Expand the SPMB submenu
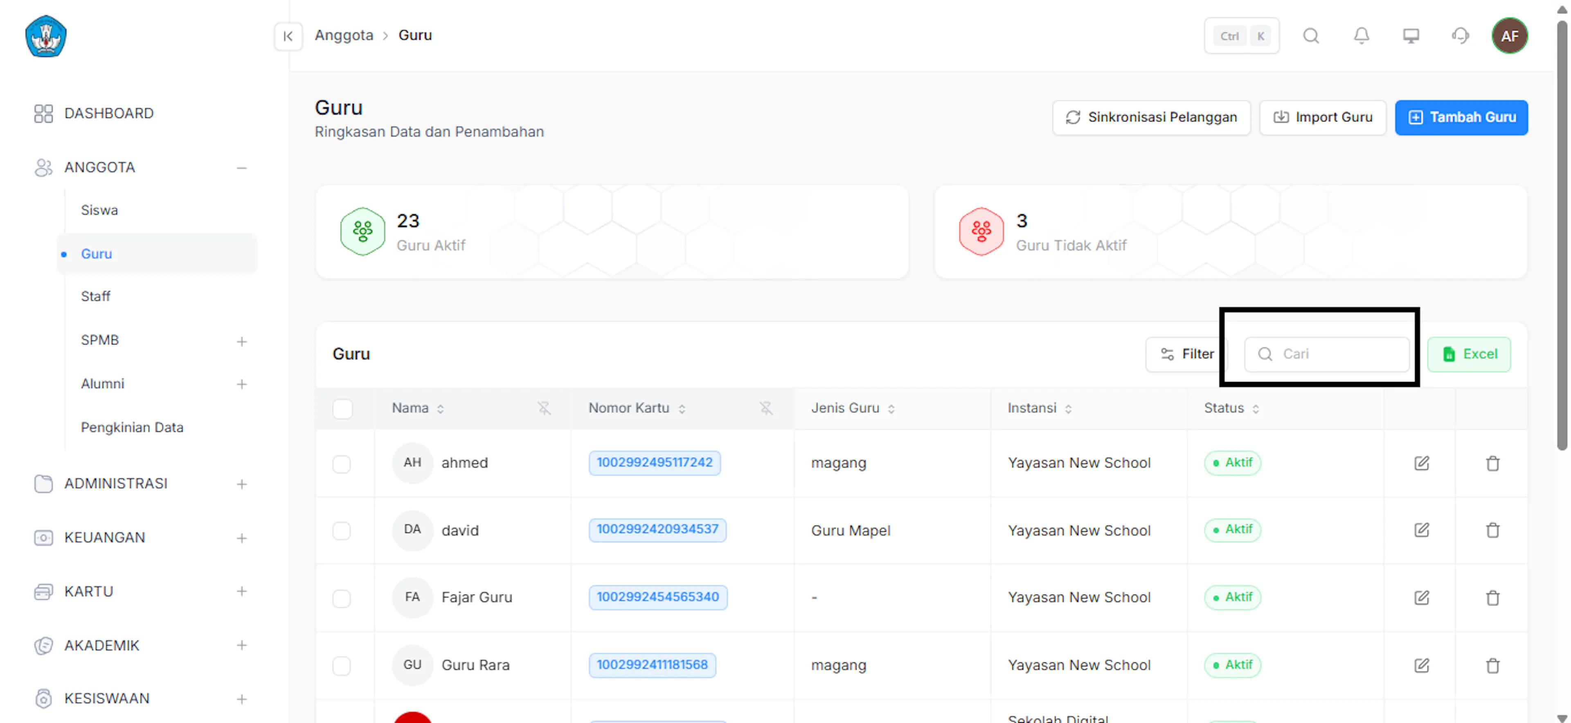The image size is (1571, 723). [241, 341]
